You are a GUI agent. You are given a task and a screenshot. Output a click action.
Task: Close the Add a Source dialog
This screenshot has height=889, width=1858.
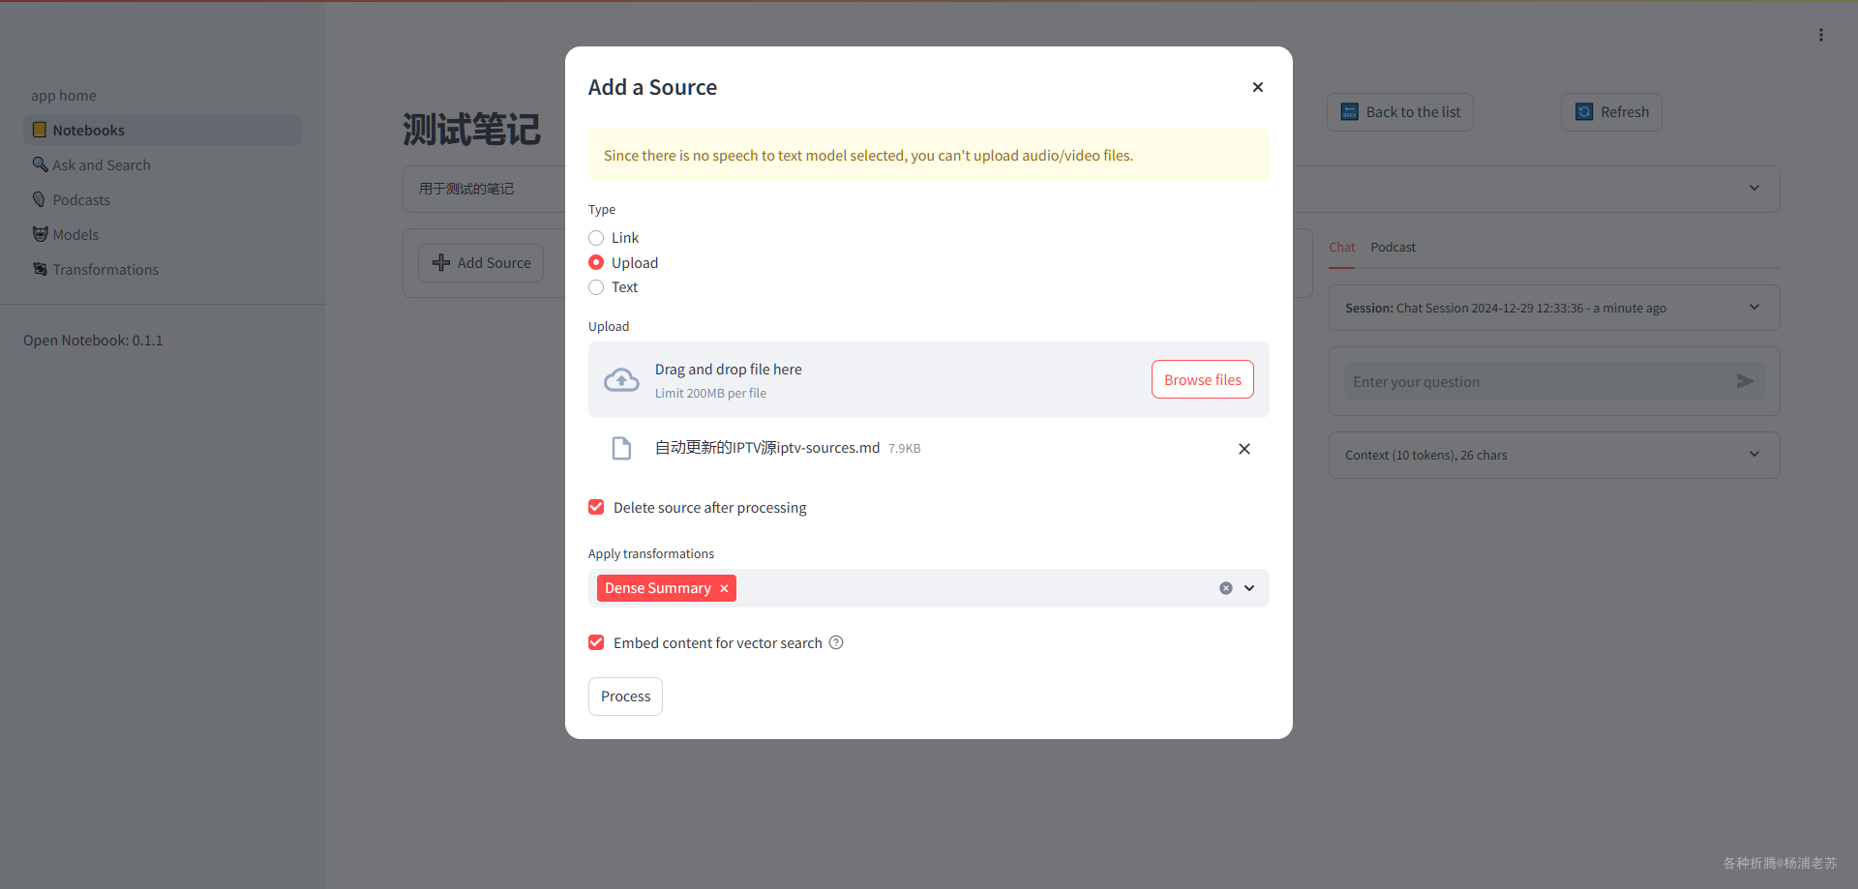(x=1258, y=87)
